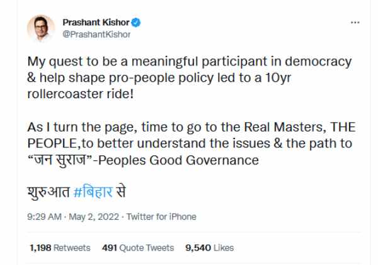View the 1,198 Retweets list
Viewport: 378px width, 265px height.
click(60, 248)
